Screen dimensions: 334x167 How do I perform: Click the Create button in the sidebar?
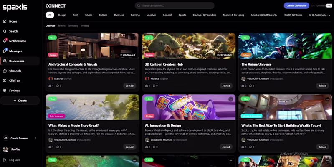(20, 101)
